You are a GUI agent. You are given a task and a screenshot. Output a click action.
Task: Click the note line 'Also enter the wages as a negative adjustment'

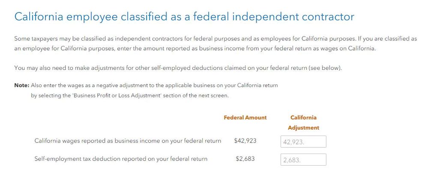(155, 85)
